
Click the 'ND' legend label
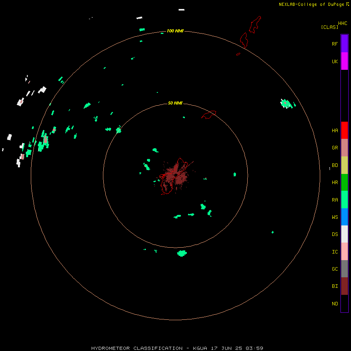point(335,304)
